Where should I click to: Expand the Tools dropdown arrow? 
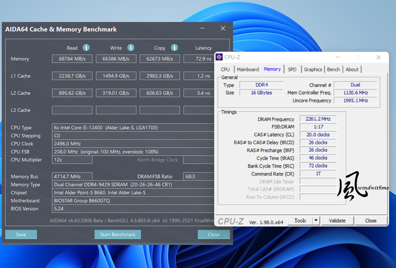tap(317, 221)
